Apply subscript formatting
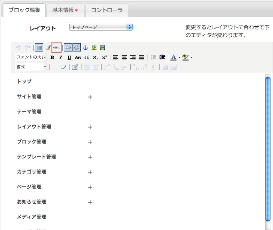The height and width of the screenshot is (230, 273). coord(95,57)
